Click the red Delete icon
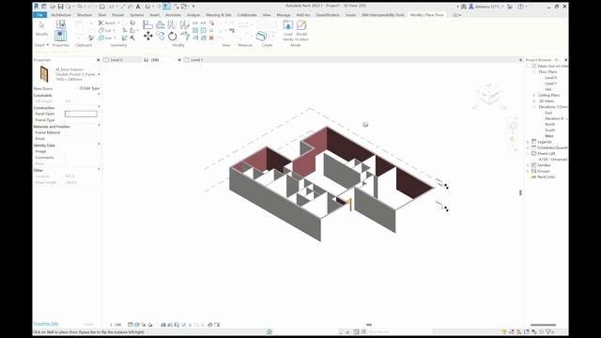Viewport: 601px width, 338px height. pyautogui.click(x=211, y=38)
